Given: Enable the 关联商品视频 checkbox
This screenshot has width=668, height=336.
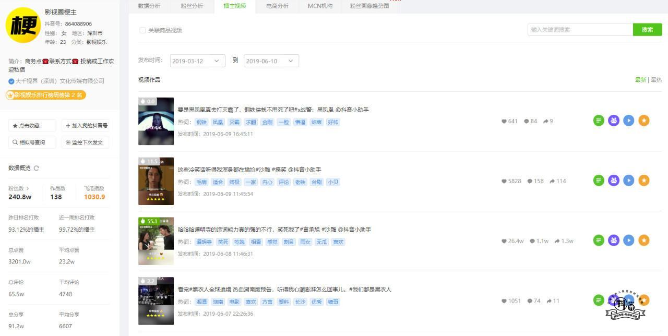Looking at the screenshot, I should tap(142, 30).
